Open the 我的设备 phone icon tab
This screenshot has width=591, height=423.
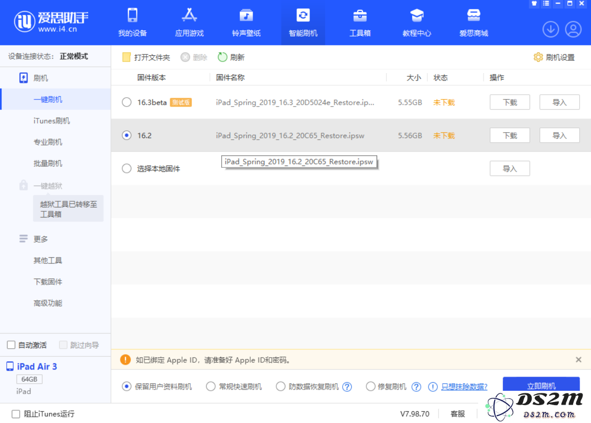pyautogui.click(x=132, y=23)
